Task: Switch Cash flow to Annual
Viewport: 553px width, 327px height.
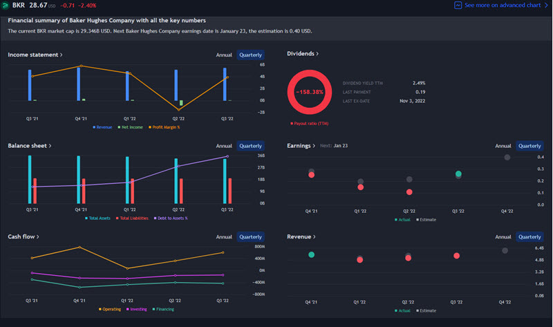Action: [224, 237]
